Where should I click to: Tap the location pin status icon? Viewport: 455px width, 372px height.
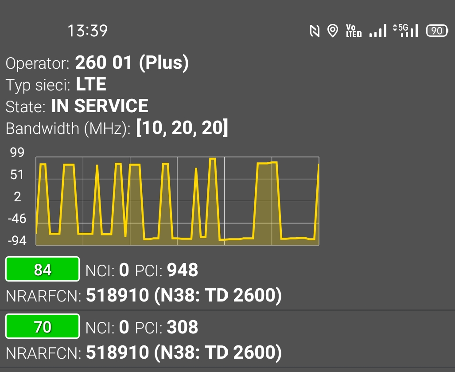(x=332, y=31)
